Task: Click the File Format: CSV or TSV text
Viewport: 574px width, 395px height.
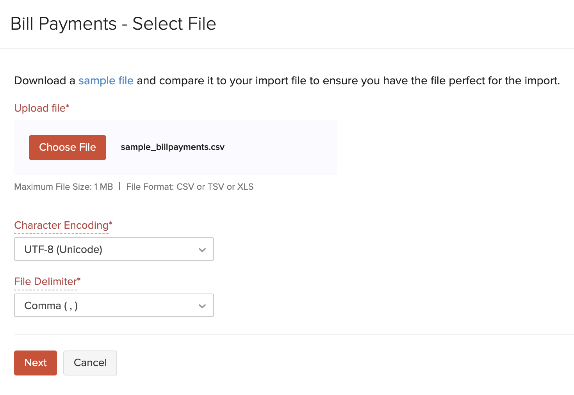Action: [x=190, y=187]
